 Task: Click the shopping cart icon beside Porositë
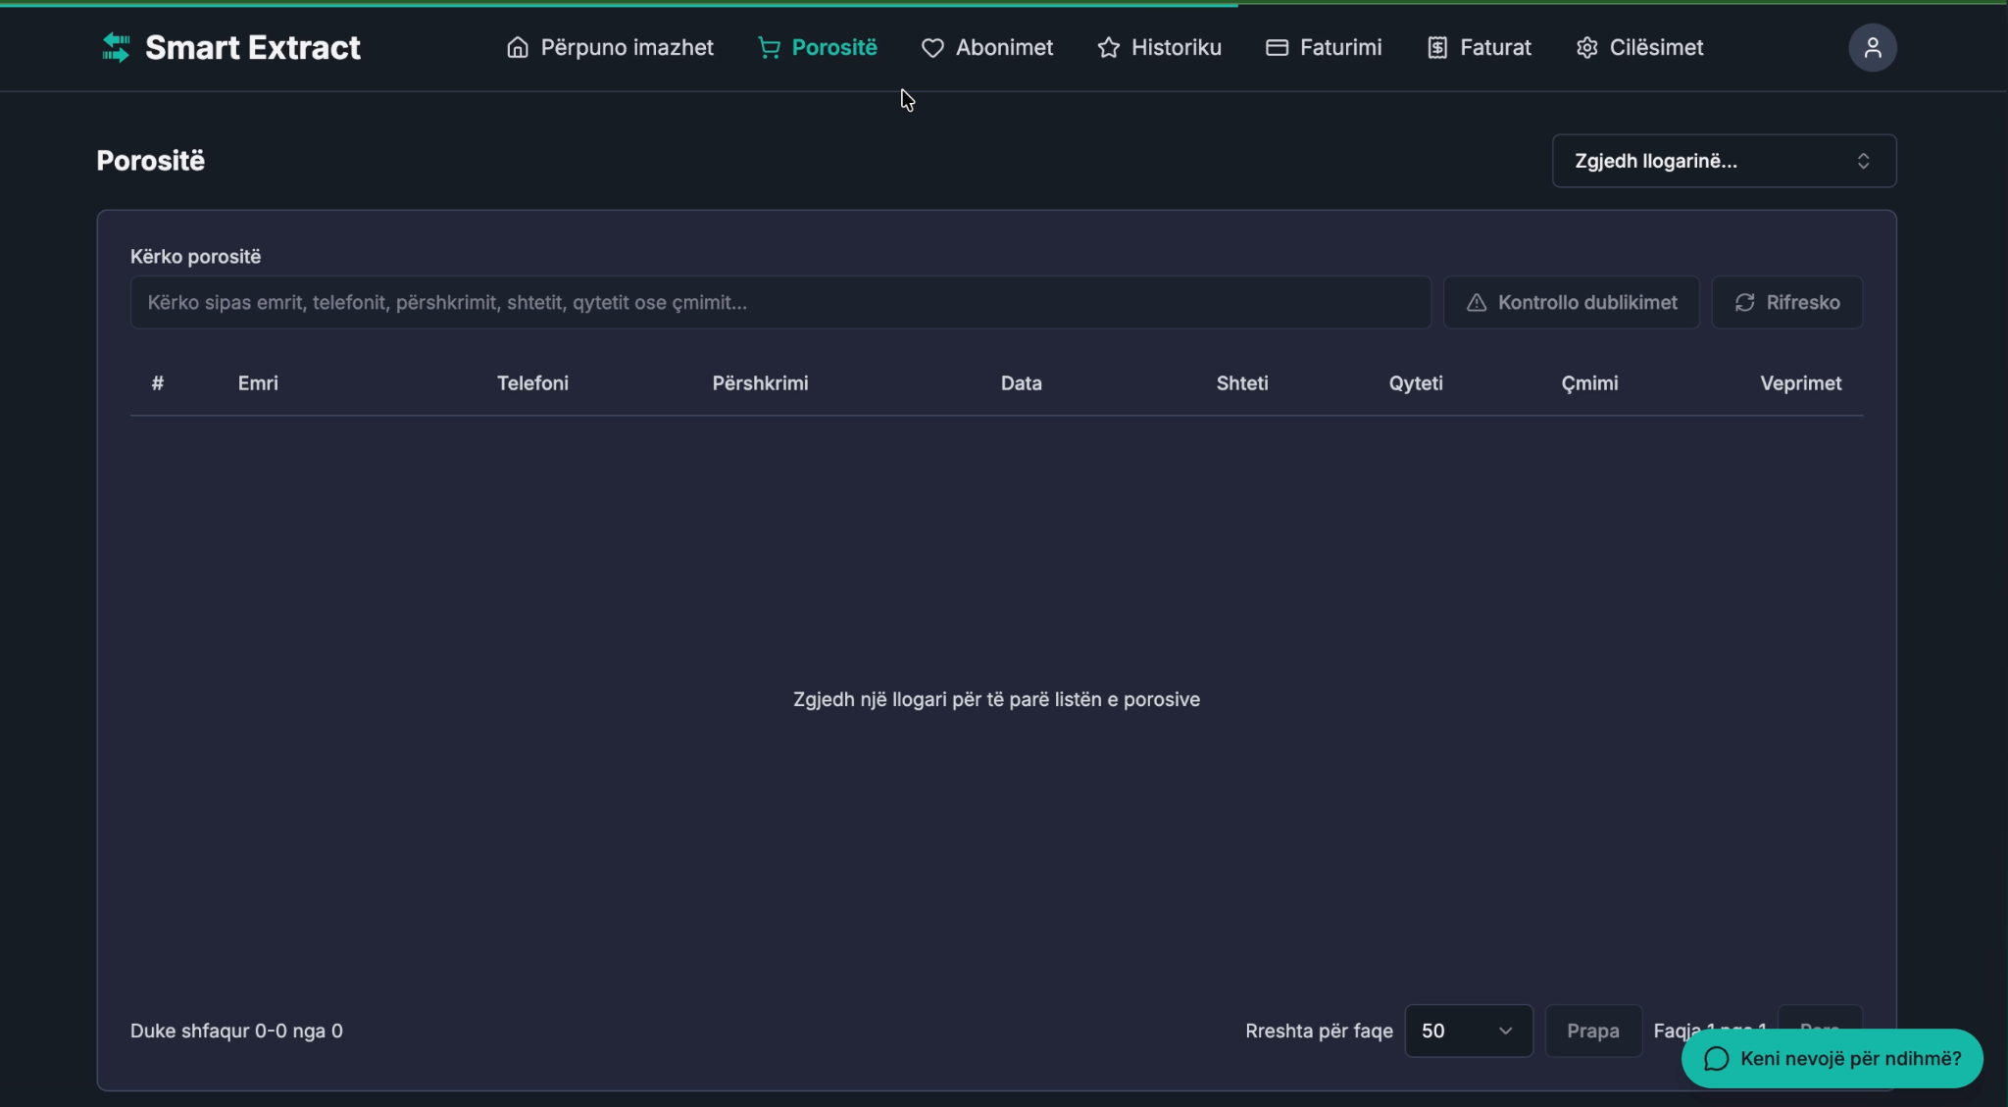769,47
